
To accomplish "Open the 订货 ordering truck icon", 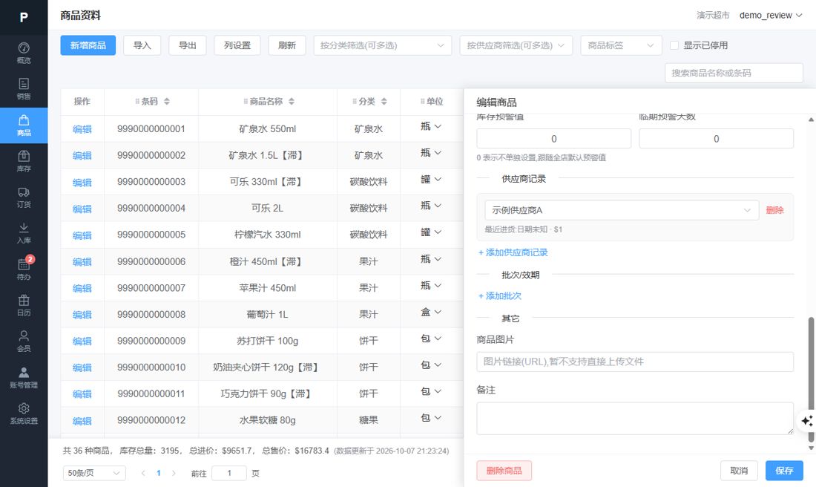I will [24, 197].
